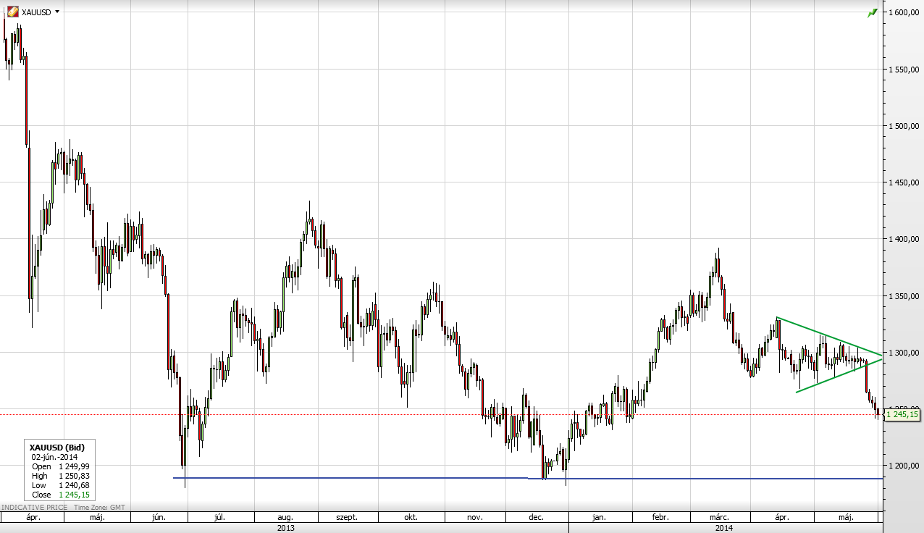Click the febr. month label on the time axis
The height and width of the screenshot is (533, 924).
tap(660, 518)
